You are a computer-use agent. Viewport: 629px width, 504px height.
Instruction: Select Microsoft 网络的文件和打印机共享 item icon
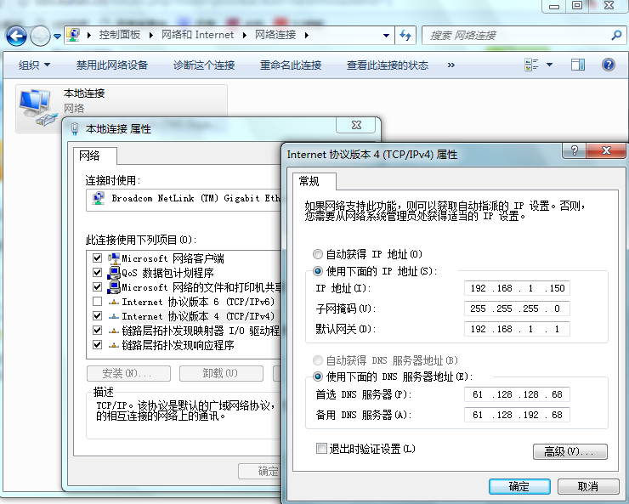tap(114, 287)
